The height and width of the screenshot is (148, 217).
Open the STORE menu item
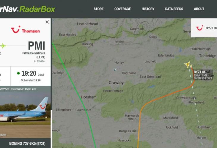click(98, 9)
